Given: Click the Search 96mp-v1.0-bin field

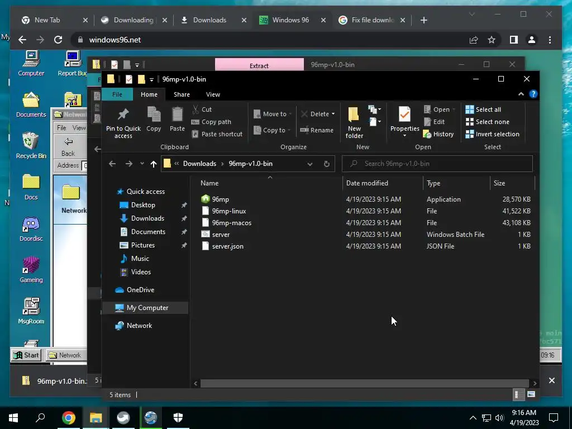Looking at the screenshot, I should tap(437, 164).
